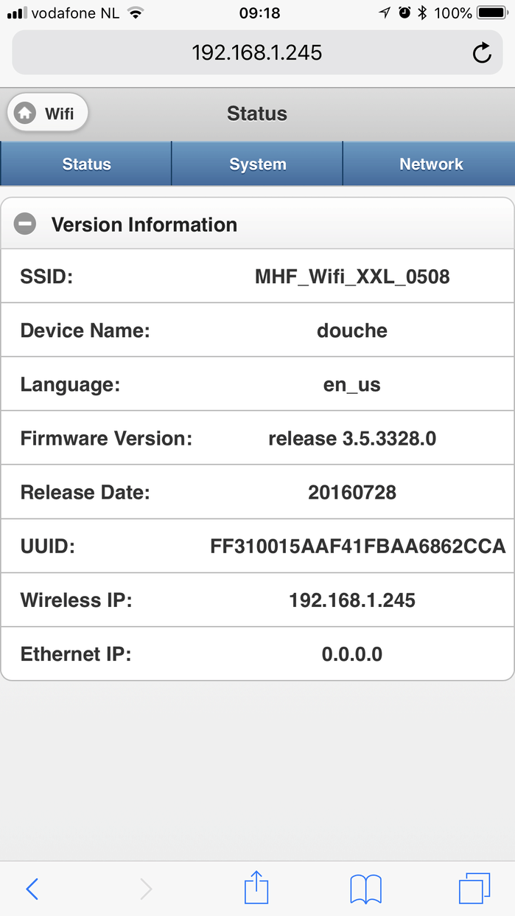
Task: Collapse the Version Information section
Action: pyautogui.click(x=26, y=224)
